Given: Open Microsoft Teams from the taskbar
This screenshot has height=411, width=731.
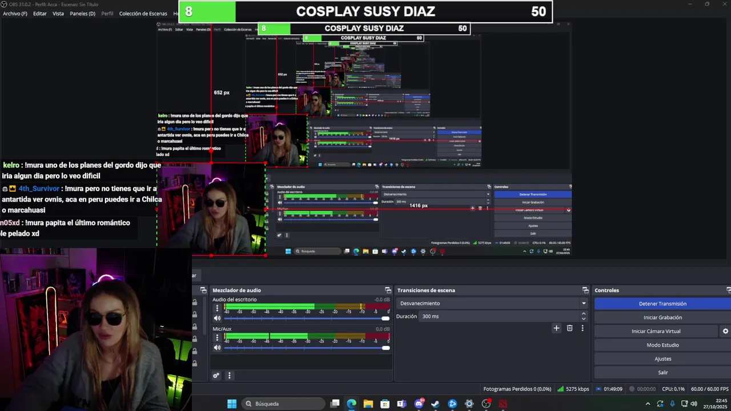Looking at the screenshot, I should pos(401,404).
